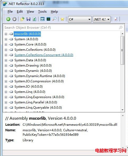
Task: Select System.IO (4.0.0.0) in the tree
Action: coord(29,87)
